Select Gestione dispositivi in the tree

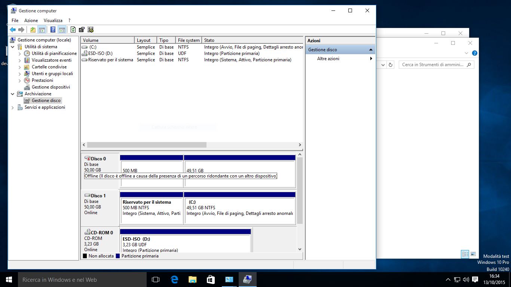coord(51,87)
